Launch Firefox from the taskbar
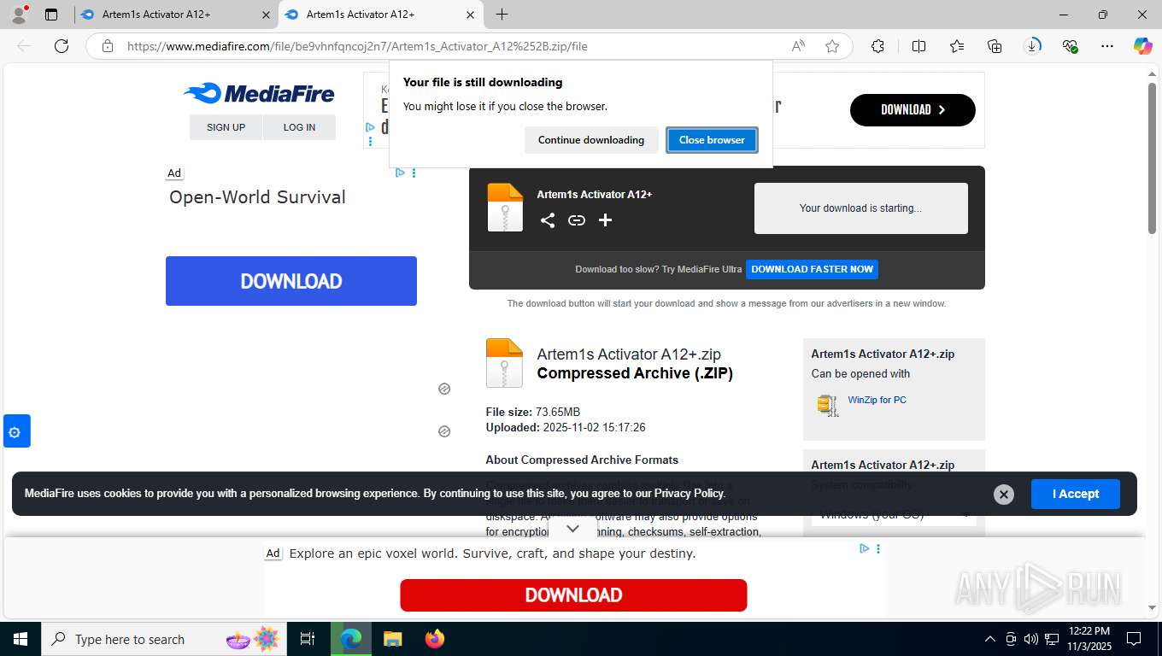1162x656 pixels. point(435,639)
